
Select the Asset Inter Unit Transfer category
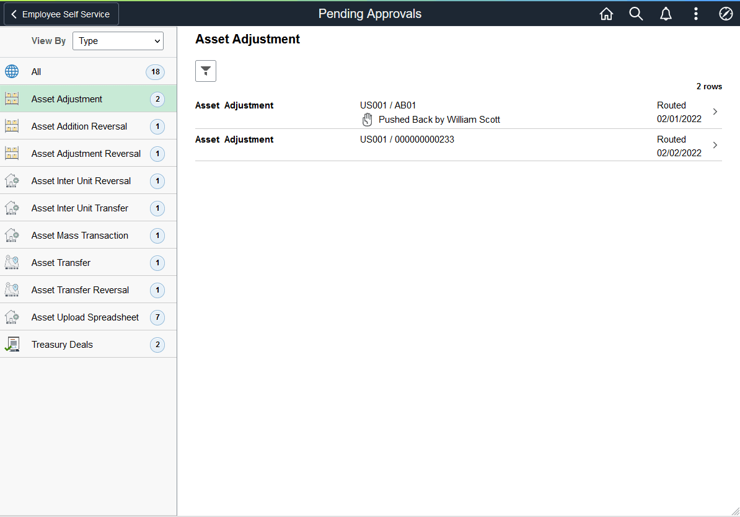(79, 208)
